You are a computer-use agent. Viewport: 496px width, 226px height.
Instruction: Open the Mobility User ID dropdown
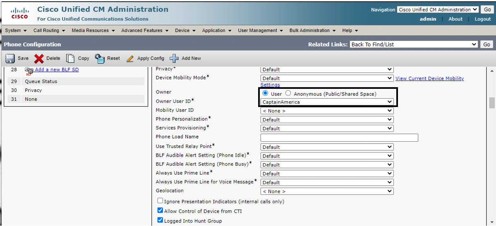click(x=327, y=111)
